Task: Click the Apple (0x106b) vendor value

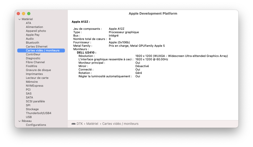Action: point(119,42)
